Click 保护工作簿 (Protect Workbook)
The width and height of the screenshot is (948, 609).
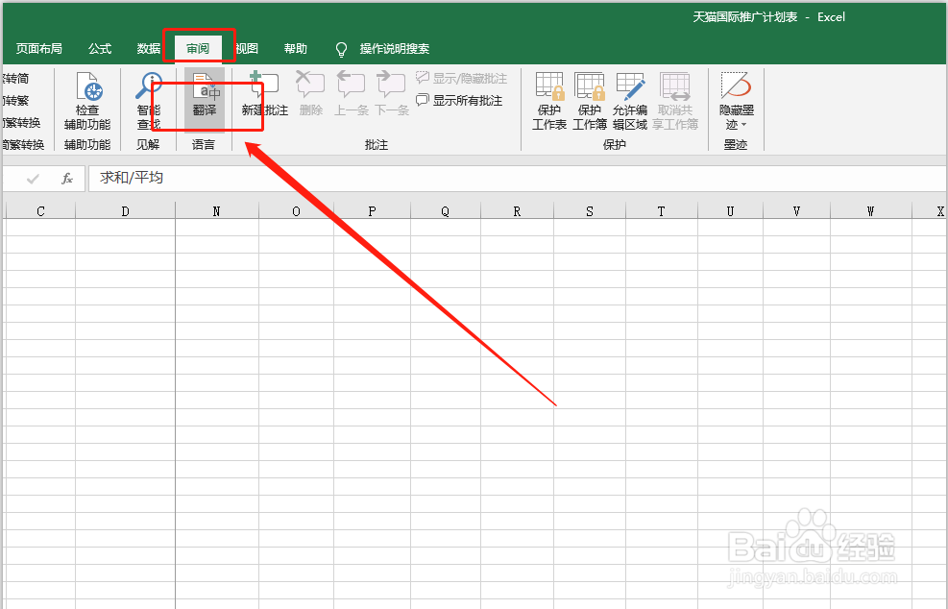click(589, 101)
